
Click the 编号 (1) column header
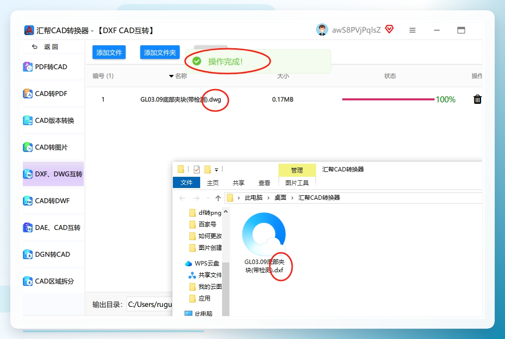[x=103, y=76]
